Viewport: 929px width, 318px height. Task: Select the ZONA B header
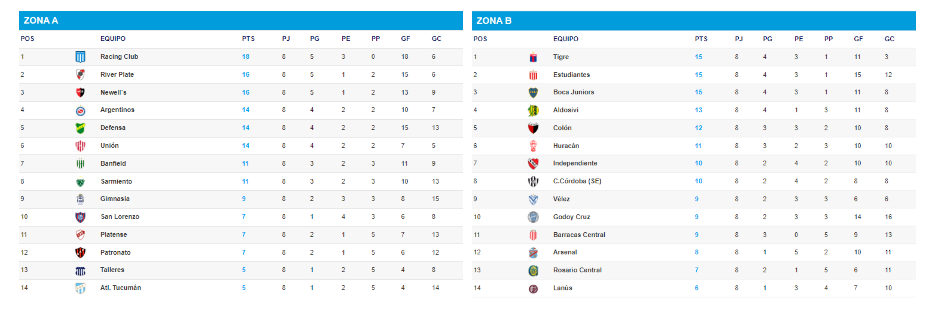[x=494, y=21]
